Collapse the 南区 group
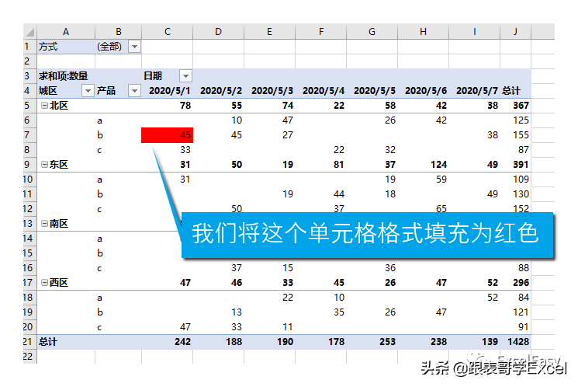 (x=44, y=224)
